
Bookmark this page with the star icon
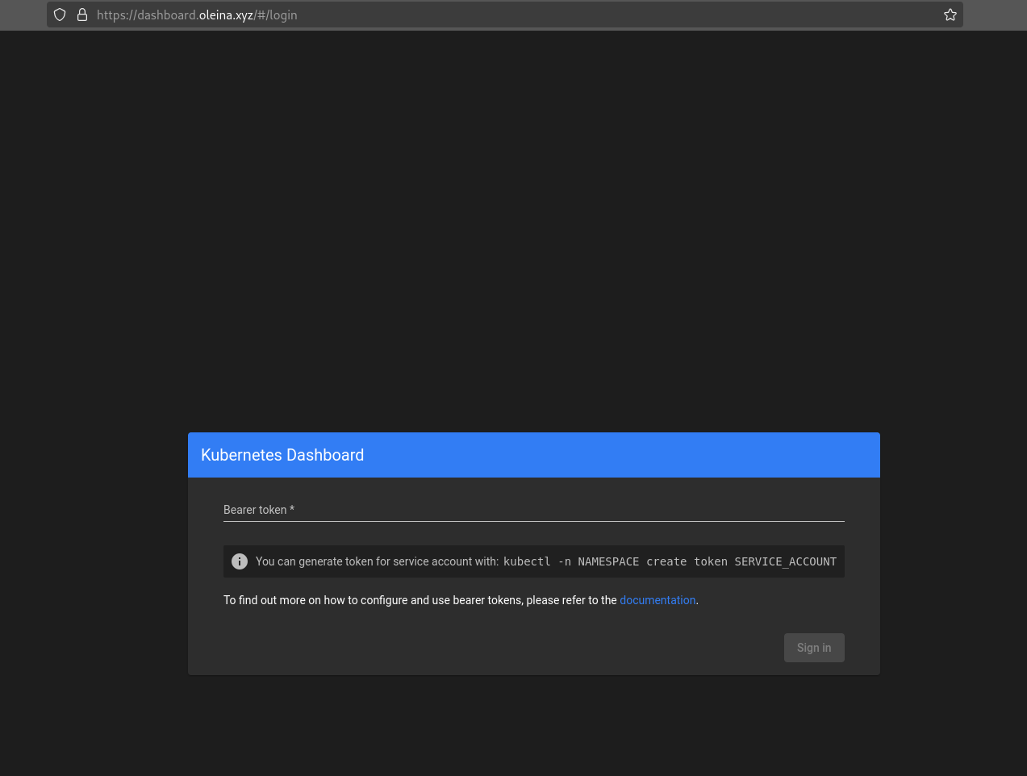coord(950,15)
